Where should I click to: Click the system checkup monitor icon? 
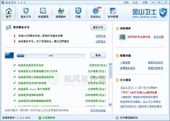(9, 55)
